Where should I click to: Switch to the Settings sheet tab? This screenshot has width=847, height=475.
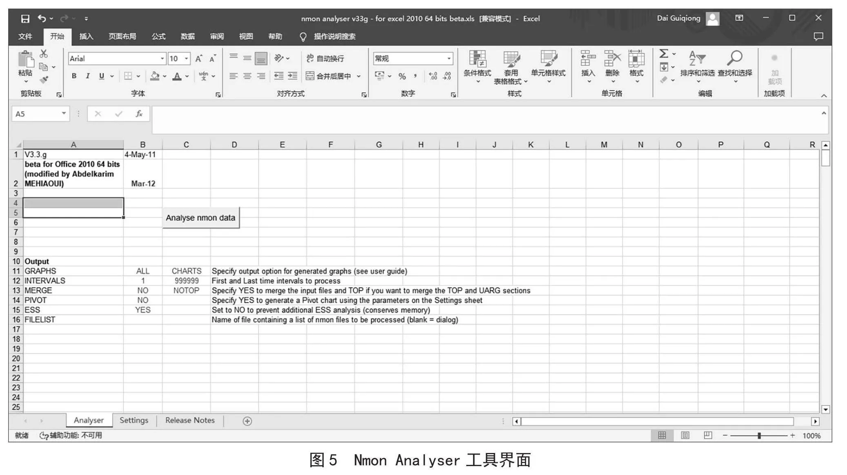pyautogui.click(x=134, y=420)
